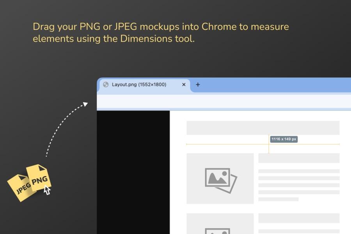This screenshot has width=351, height=234.
Task: Click first thin text line below title placeholder
Action: point(298,171)
